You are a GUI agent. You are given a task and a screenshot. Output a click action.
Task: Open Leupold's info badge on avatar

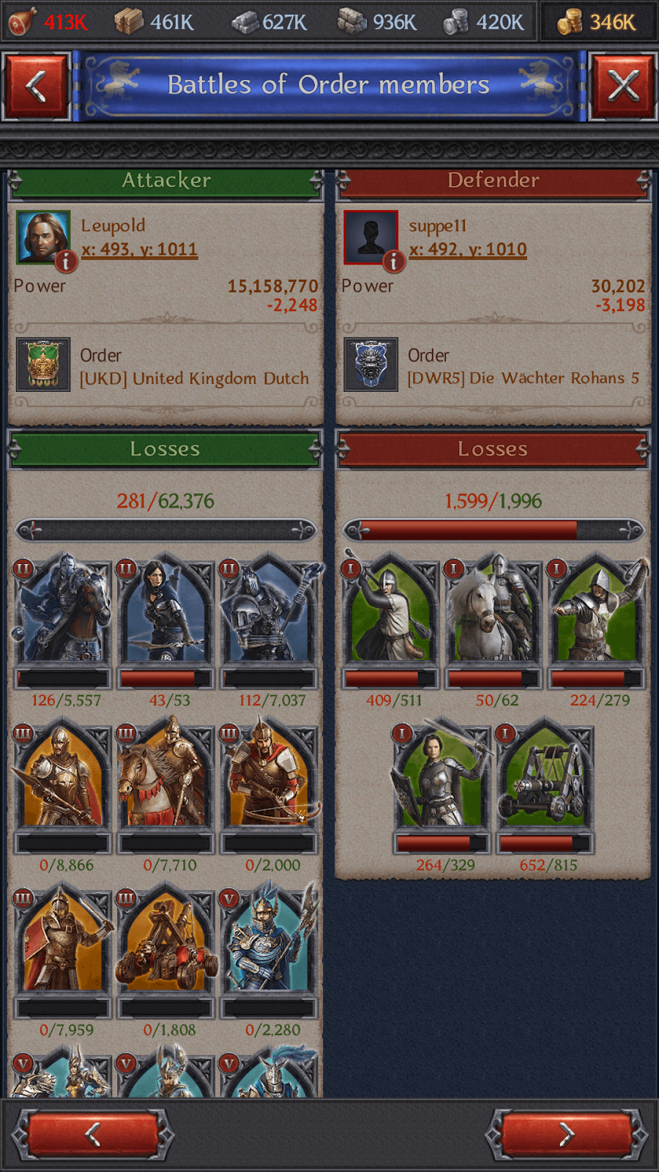(x=66, y=261)
